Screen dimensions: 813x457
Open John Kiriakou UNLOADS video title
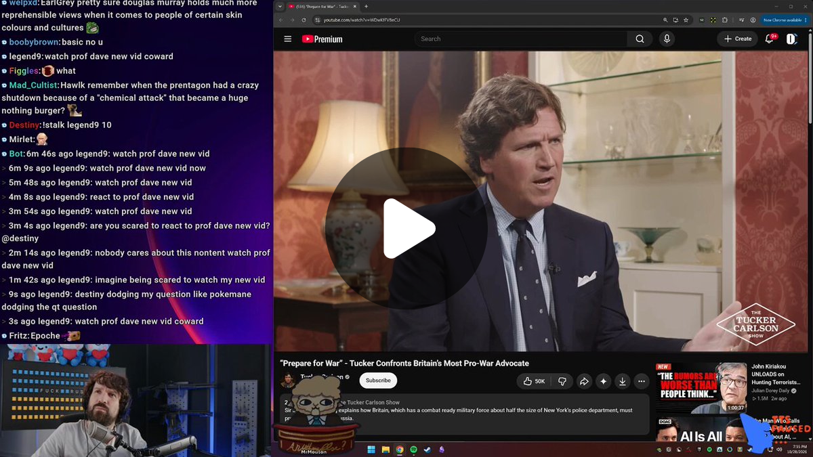[x=776, y=374]
